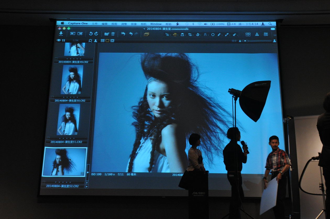Screen dimensions: 330x219
Task: Open the Window menu
Action: click(156, 24)
